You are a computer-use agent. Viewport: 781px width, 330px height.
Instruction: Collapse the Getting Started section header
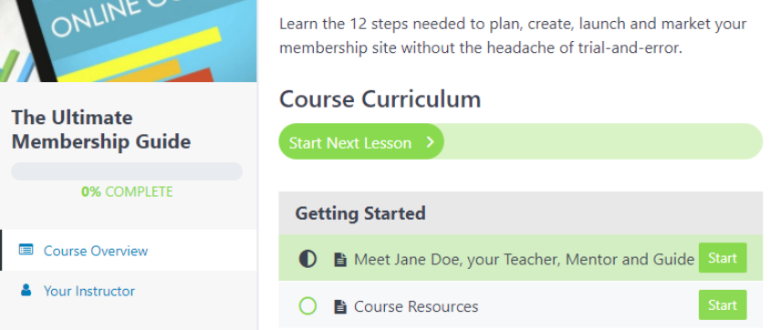click(520, 213)
